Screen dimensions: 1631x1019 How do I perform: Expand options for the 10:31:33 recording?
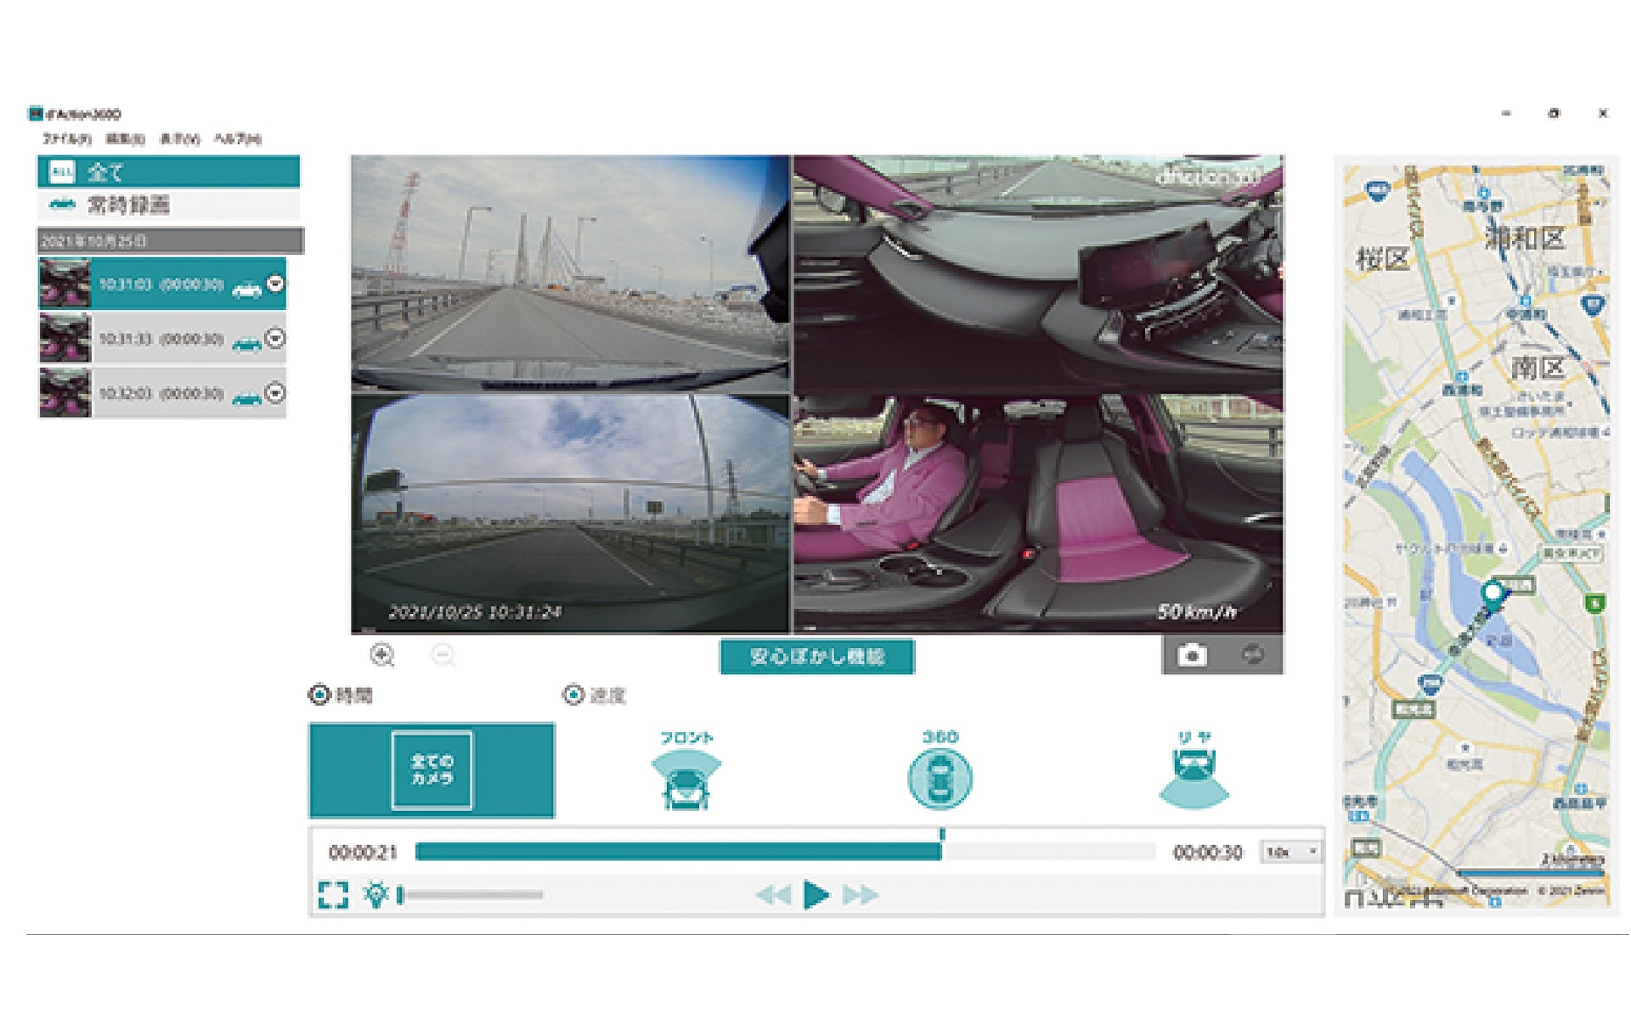[275, 339]
